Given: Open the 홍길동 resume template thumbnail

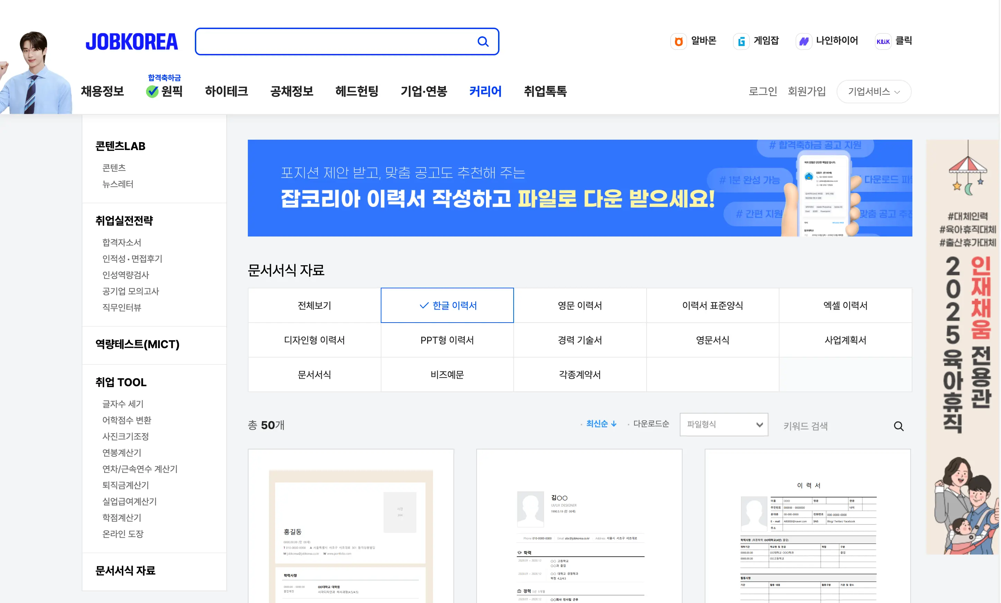Looking at the screenshot, I should [351, 526].
